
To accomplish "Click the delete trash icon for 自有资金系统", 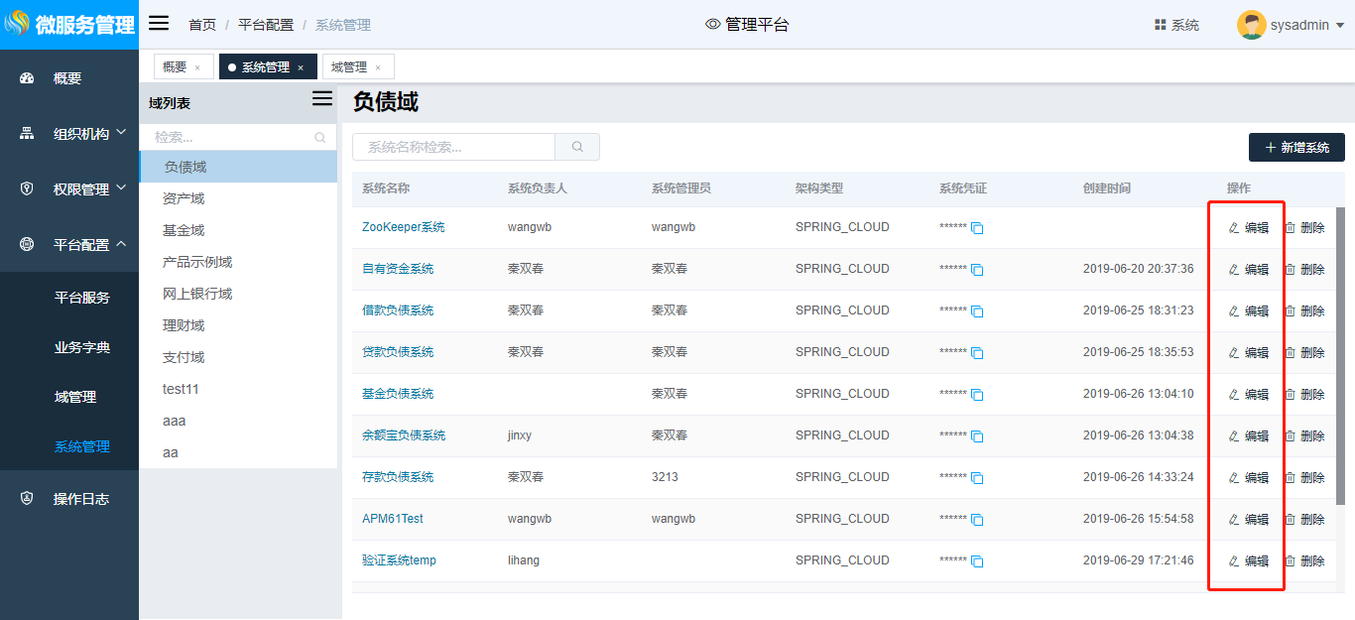I will click(x=1290, y=270).
